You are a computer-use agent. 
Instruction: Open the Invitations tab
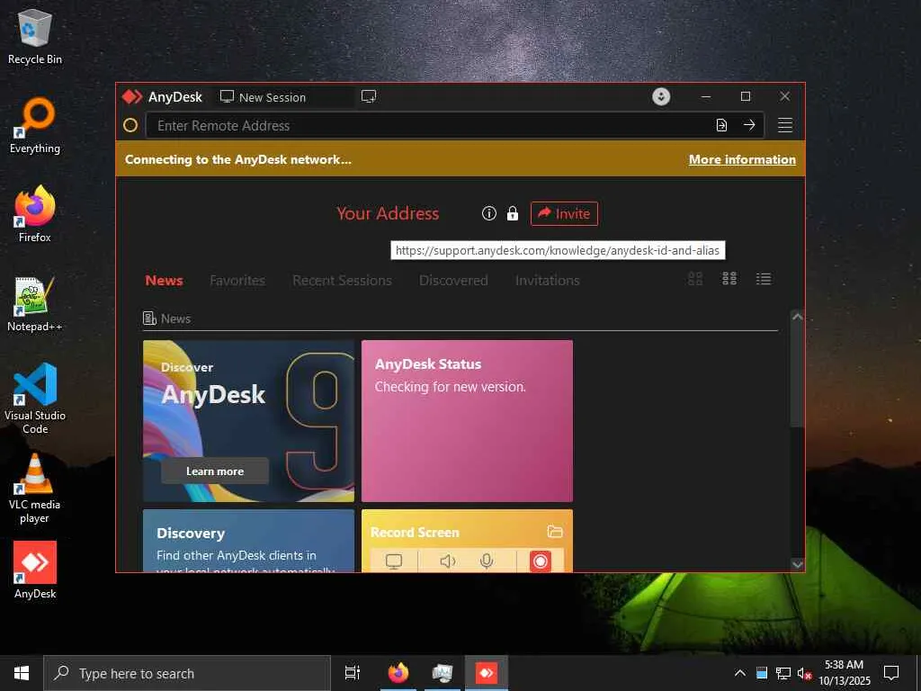tap(548, 281)
